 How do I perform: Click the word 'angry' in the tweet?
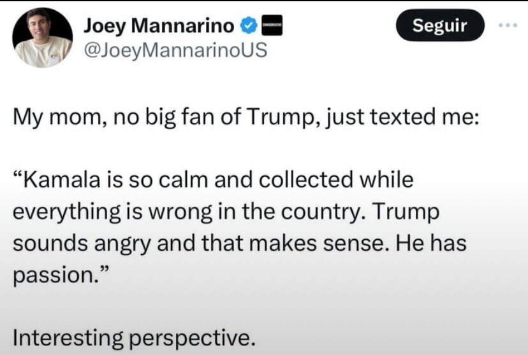(x=126, y=245)
